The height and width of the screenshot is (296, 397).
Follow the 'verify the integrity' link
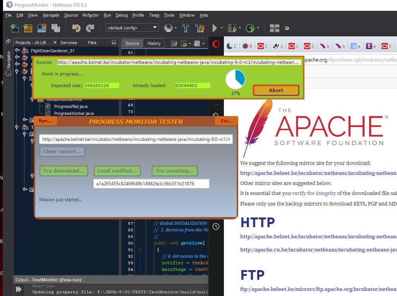click(x=314, y=193)
